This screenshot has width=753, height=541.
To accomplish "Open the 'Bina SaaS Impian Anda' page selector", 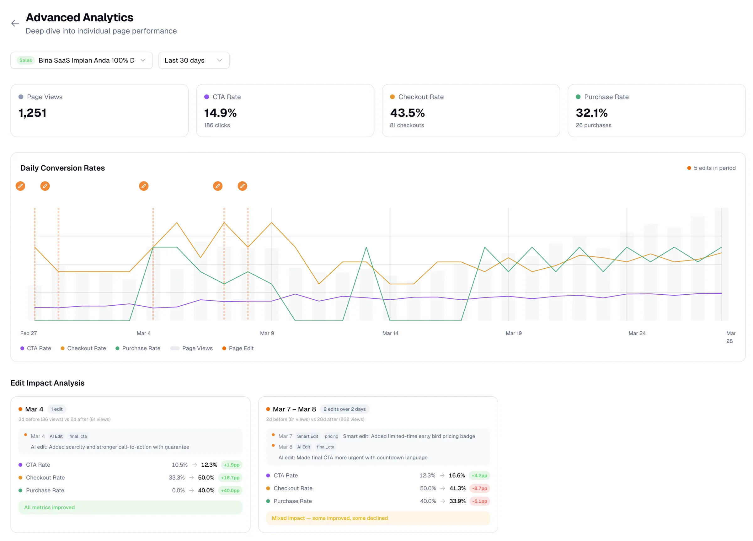I will [81, 60].
